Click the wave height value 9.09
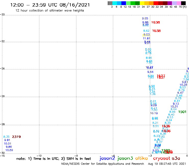Viewport: 189px width, 166px height. 154,105
